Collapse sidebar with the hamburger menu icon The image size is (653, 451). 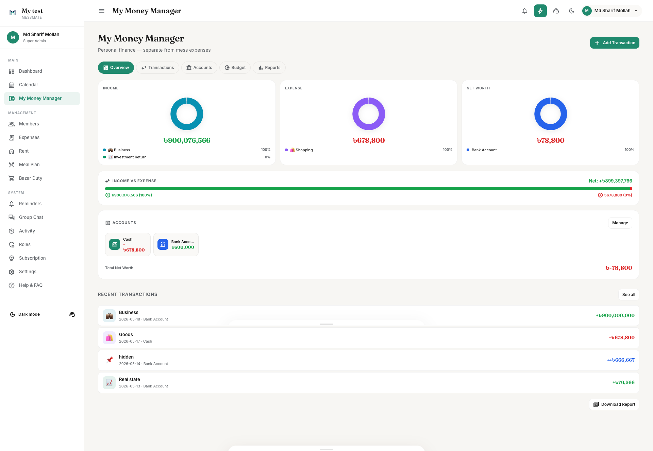pos(102,11)
